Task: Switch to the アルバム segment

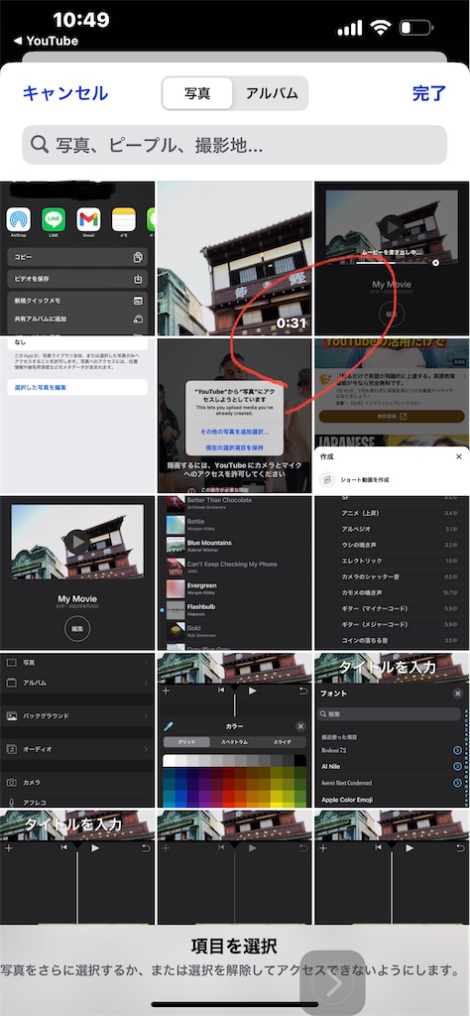Action: coord(272,93)
